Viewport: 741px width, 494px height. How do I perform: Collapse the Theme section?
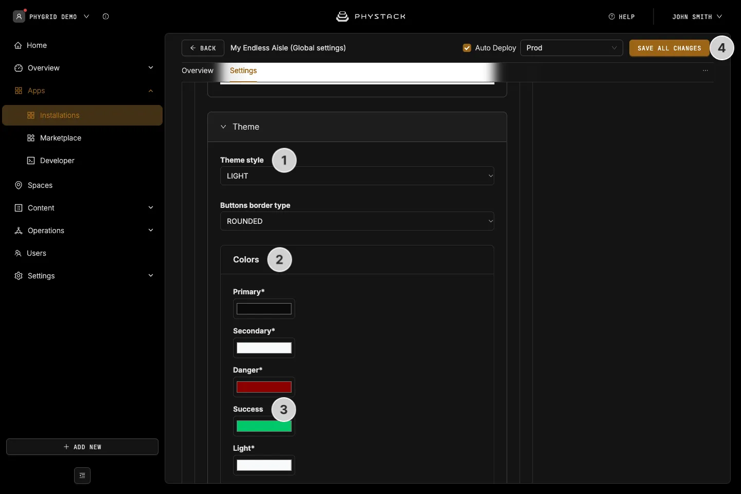coord(223,127)
